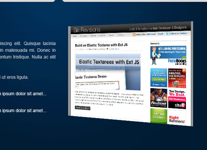Click the green designers ad banner

[159, 116]
